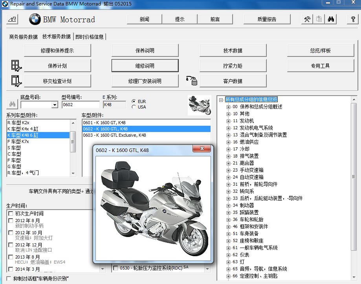Click the small motorcycle thumbnail image
Screen dimensions: 361x284
(x=200, y=105)
